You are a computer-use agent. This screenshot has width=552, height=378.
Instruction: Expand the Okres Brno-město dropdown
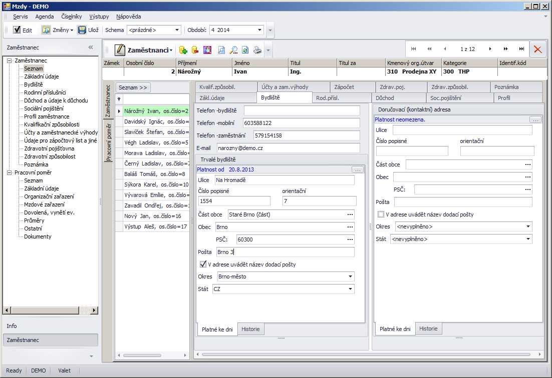350,276
